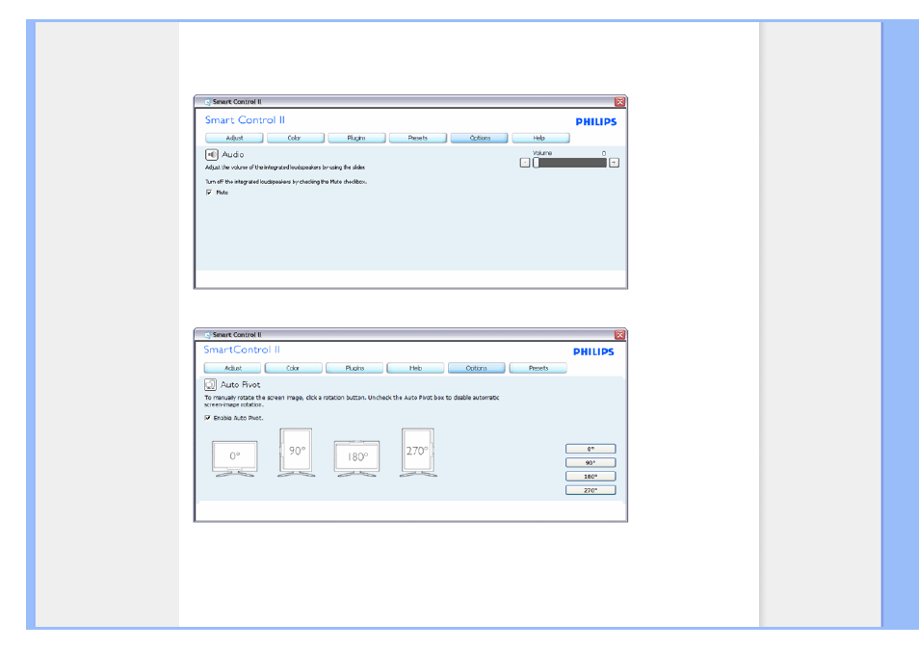Select the 90° portrait monitor picture
The image size is (919, 649).
[296, 453]
